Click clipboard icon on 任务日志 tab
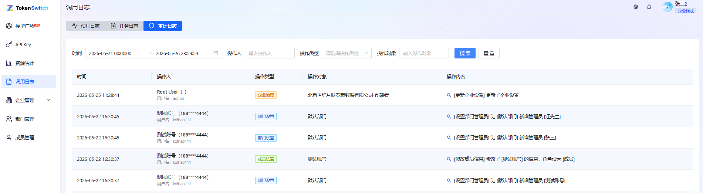The height and width of the screenshot is (193, 703). coord(113,26)
